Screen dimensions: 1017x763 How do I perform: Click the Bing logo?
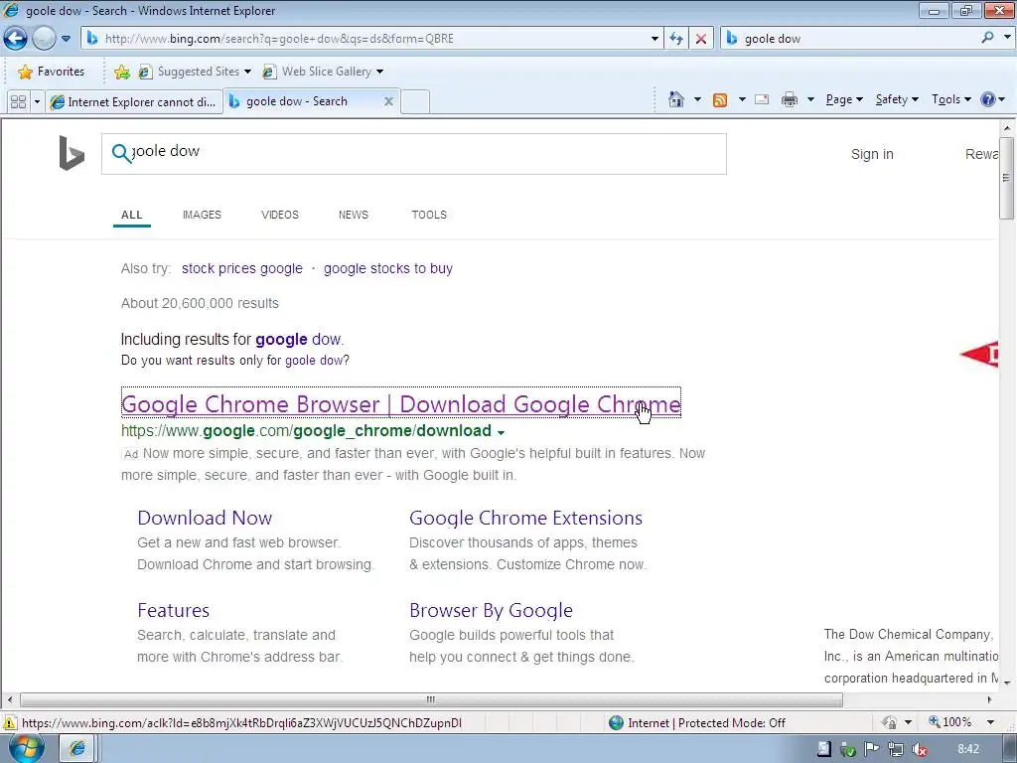pos(72,153)
